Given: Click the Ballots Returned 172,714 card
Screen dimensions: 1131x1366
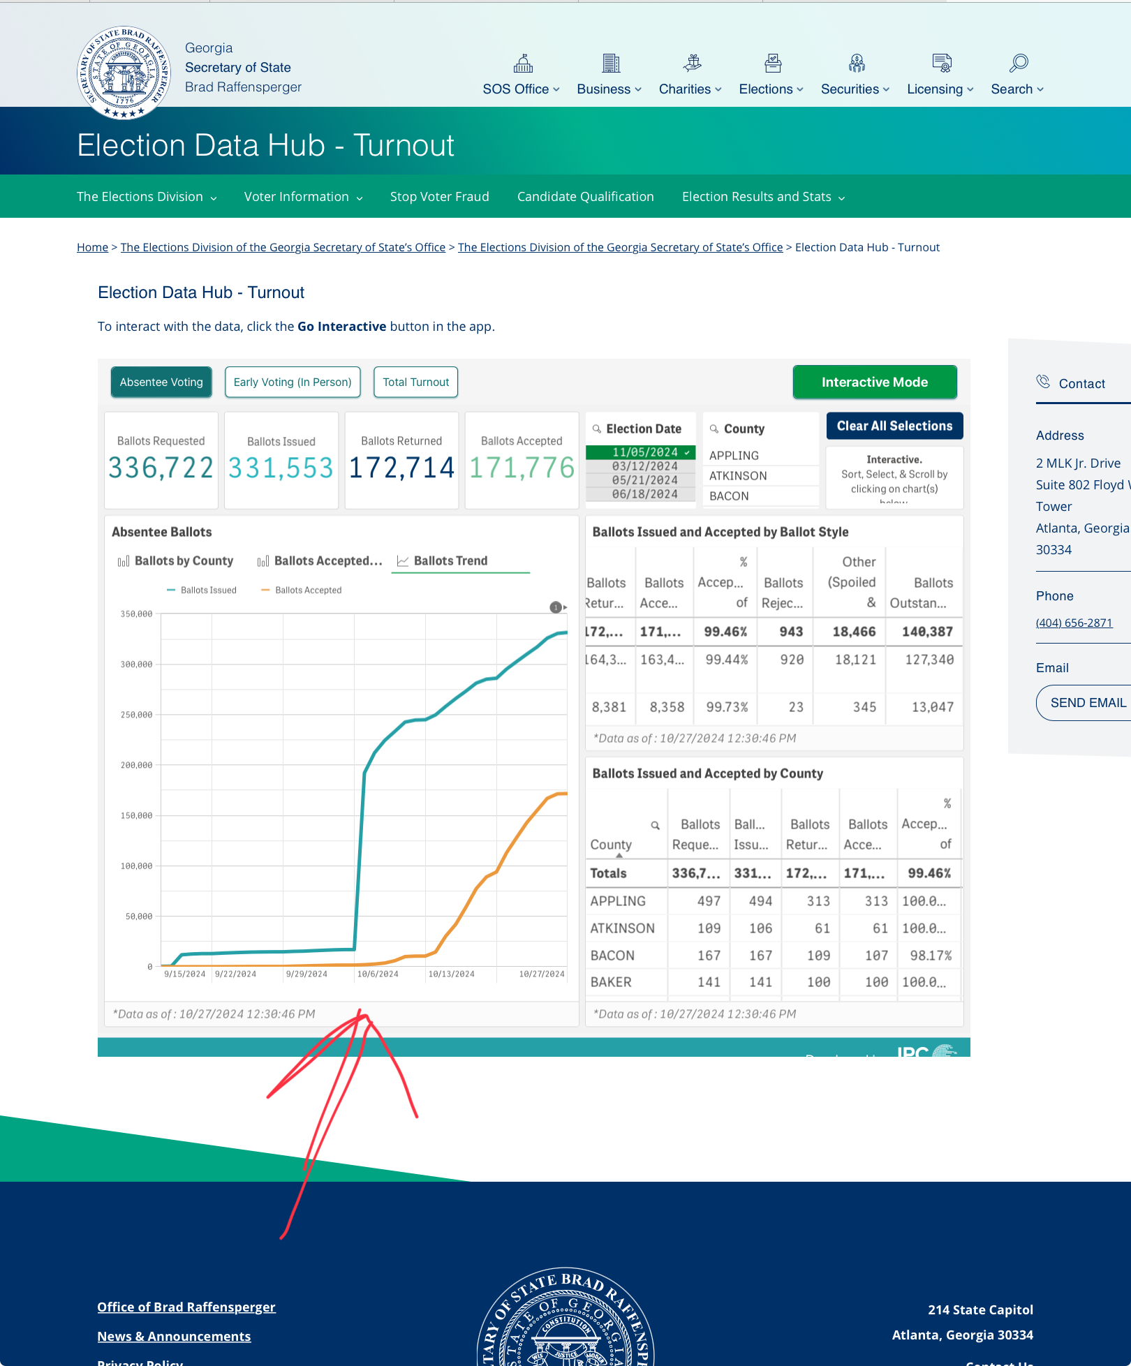Looking at the screenshot, I should [x=401, y=460].
